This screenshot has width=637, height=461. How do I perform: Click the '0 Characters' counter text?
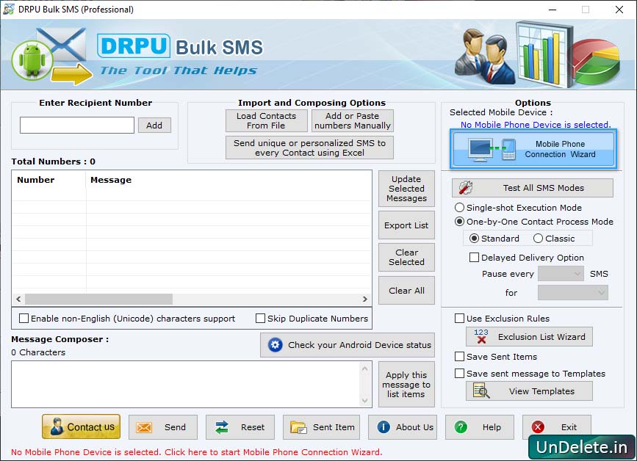[x=38, y=352]
